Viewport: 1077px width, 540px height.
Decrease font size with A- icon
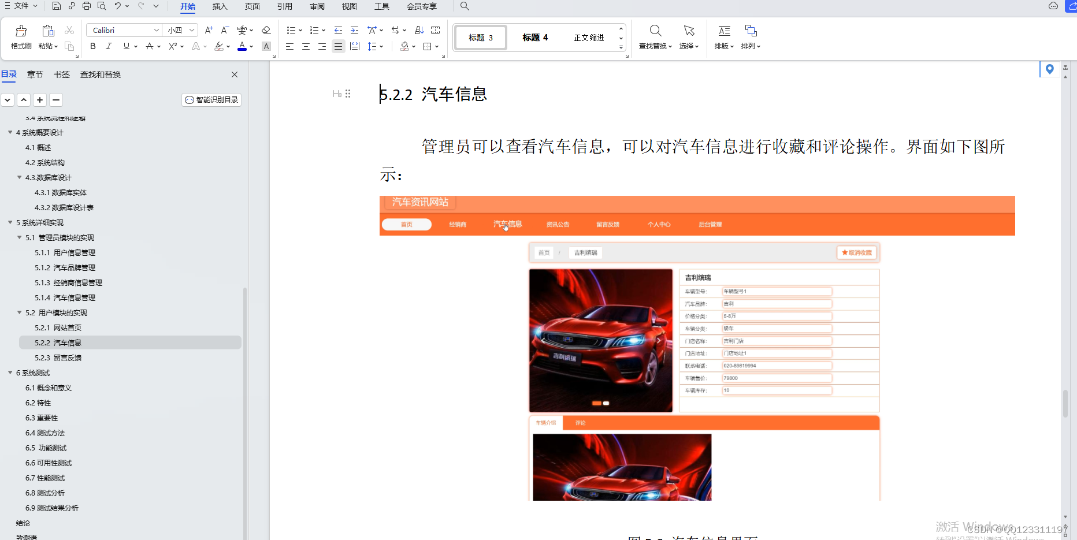coord(225,30)
